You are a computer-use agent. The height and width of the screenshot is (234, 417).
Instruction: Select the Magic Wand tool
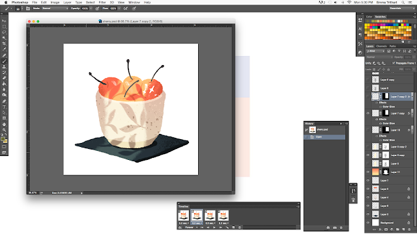point(4,38)
